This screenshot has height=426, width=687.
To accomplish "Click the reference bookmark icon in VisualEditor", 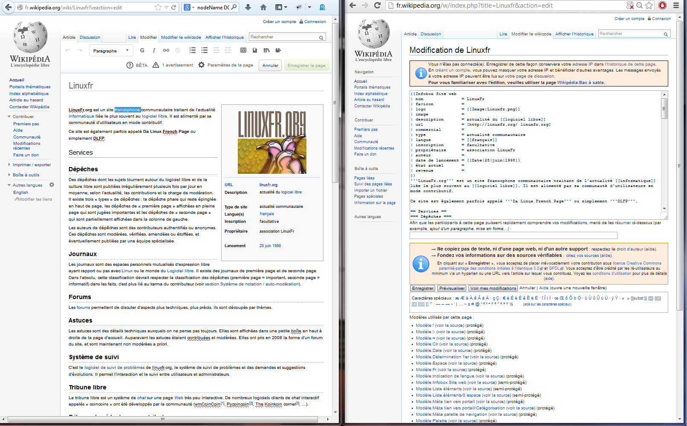I will (255, 50).
